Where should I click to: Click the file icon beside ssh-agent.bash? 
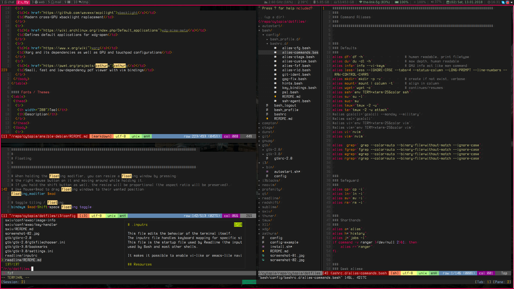point(275,101)
